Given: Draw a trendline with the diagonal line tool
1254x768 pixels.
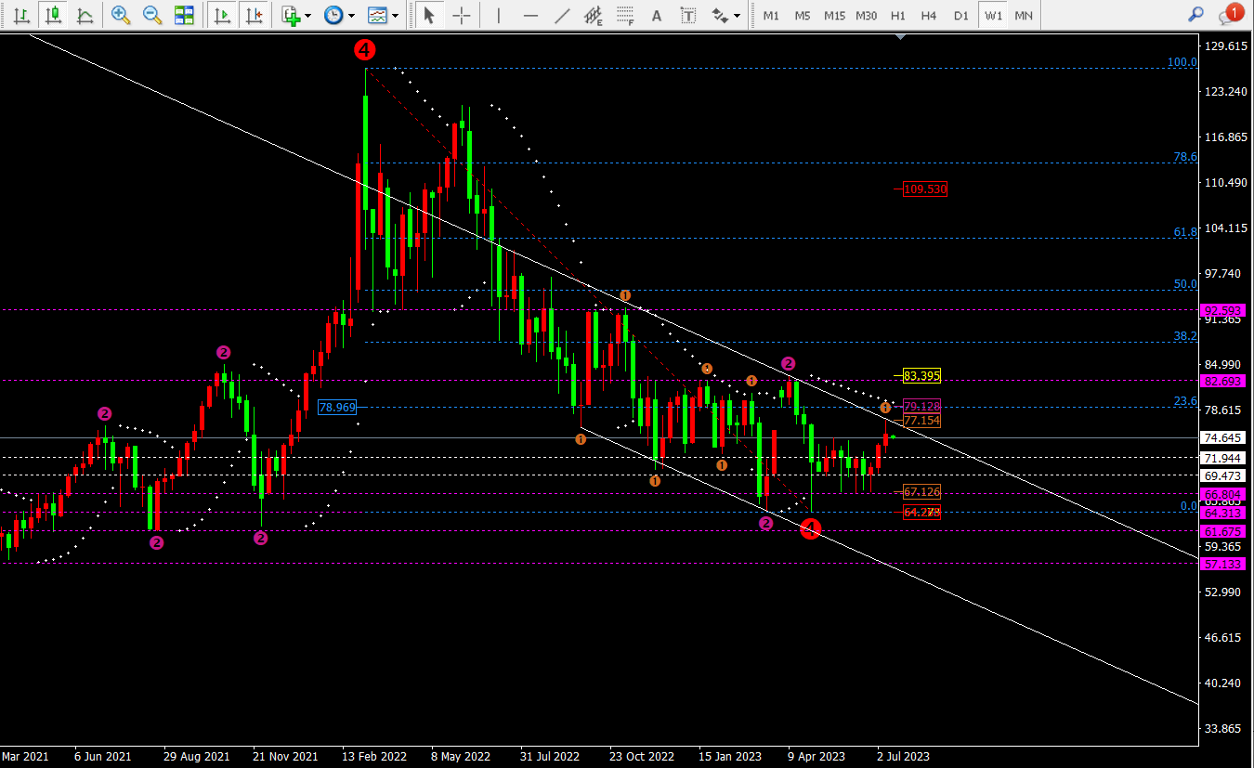Looking at the screenshot, I should [x=563, y=15].
